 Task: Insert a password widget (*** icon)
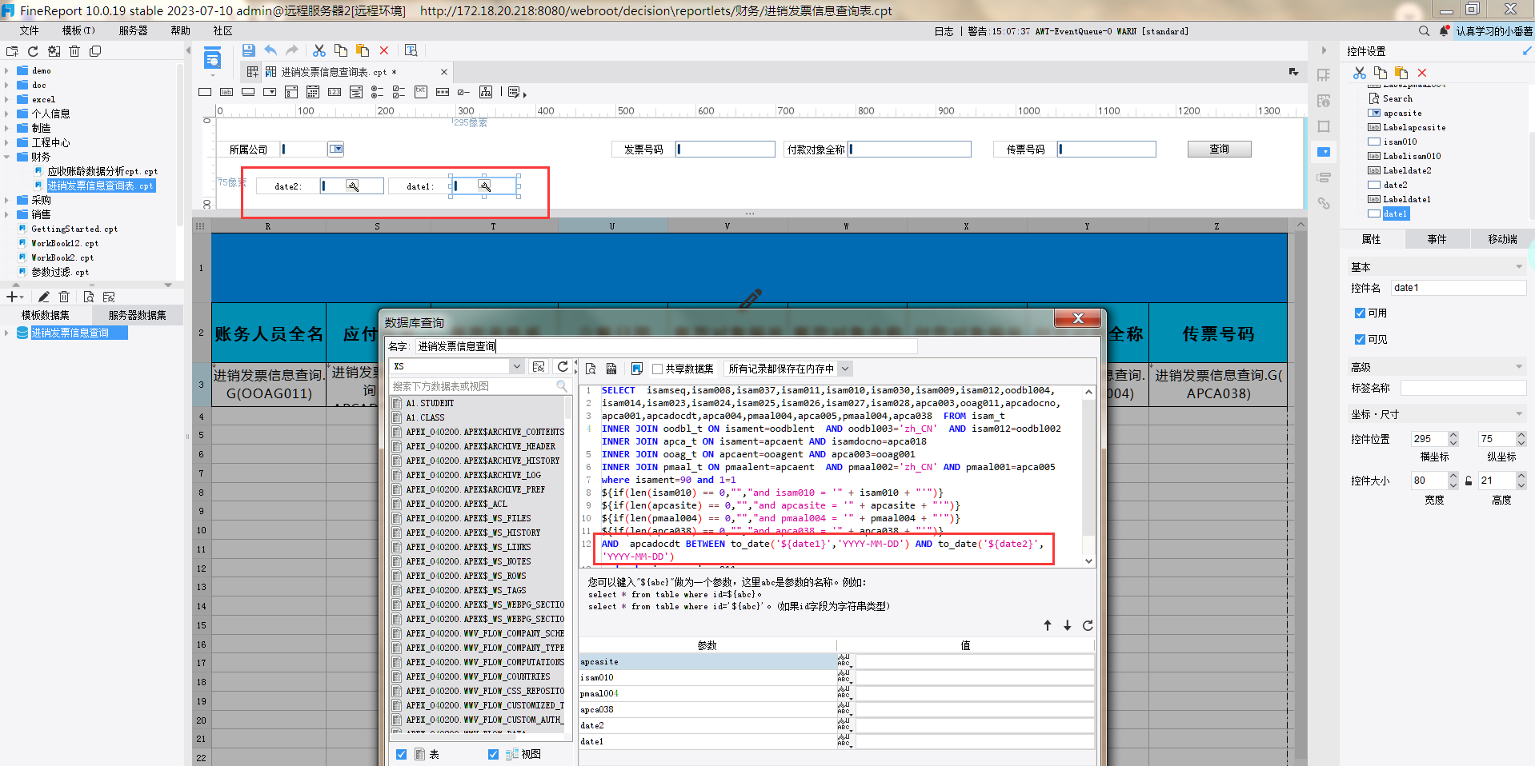[x=443, y=92]
